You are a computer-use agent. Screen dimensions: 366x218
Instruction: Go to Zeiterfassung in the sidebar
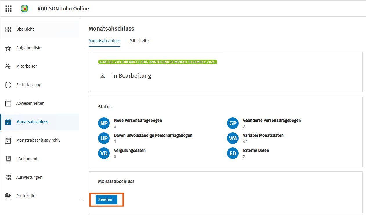pyautogui.click(x=39, y=85)
